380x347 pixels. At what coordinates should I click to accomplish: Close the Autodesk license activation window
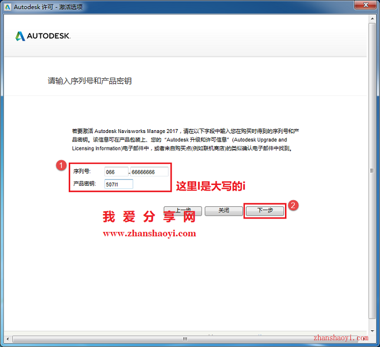pos(365,5)
